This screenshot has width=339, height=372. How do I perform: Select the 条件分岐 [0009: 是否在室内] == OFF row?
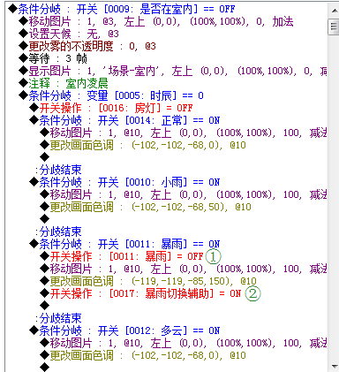(122, 9)
